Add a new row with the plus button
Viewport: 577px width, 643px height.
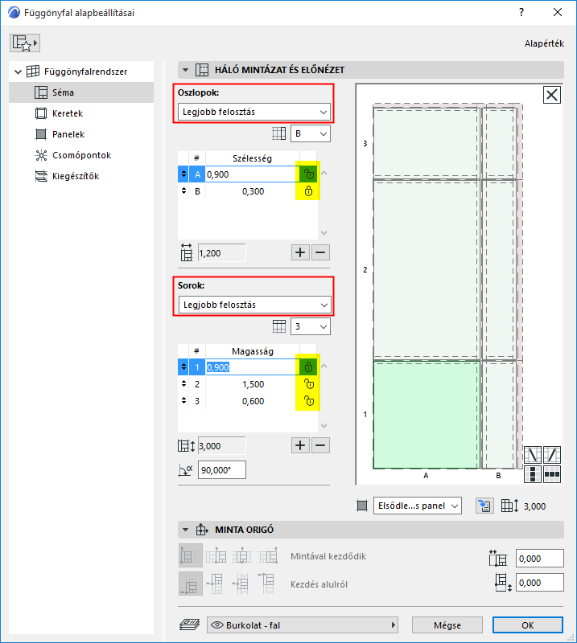[300, 445]
